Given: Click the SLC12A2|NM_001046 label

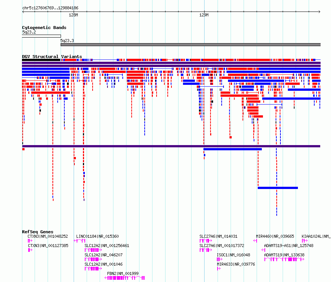Looking at the screenshot, I should tap(103, 264).
